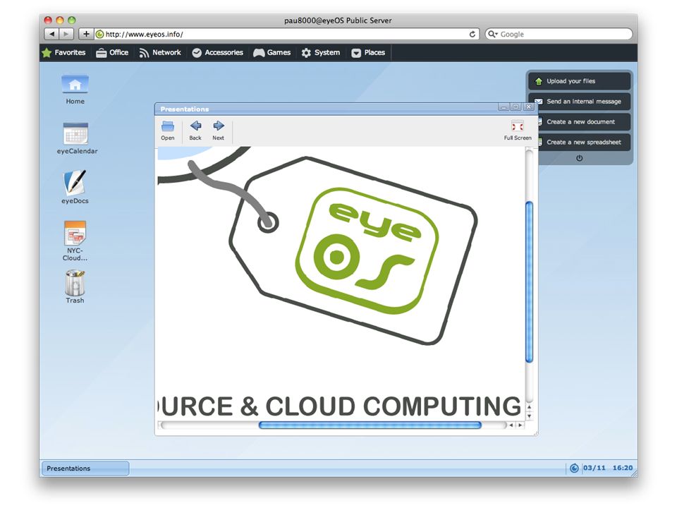The image size is (677, 508).
Task: Click the power icon in the side panel
Action: tap(580, 158)
